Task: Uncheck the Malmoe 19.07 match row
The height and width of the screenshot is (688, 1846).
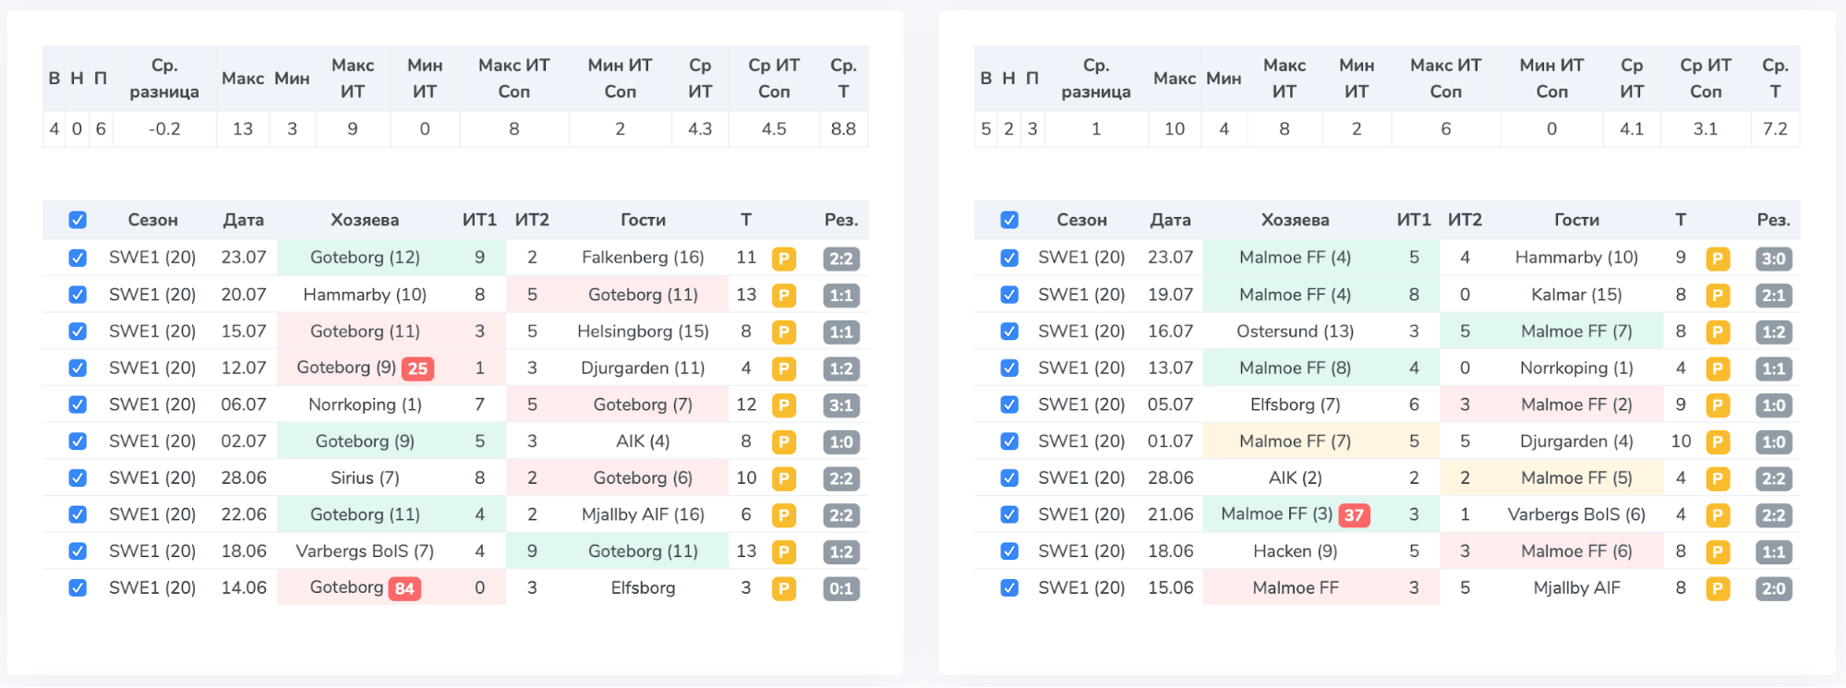Action: pos(1009,295)
